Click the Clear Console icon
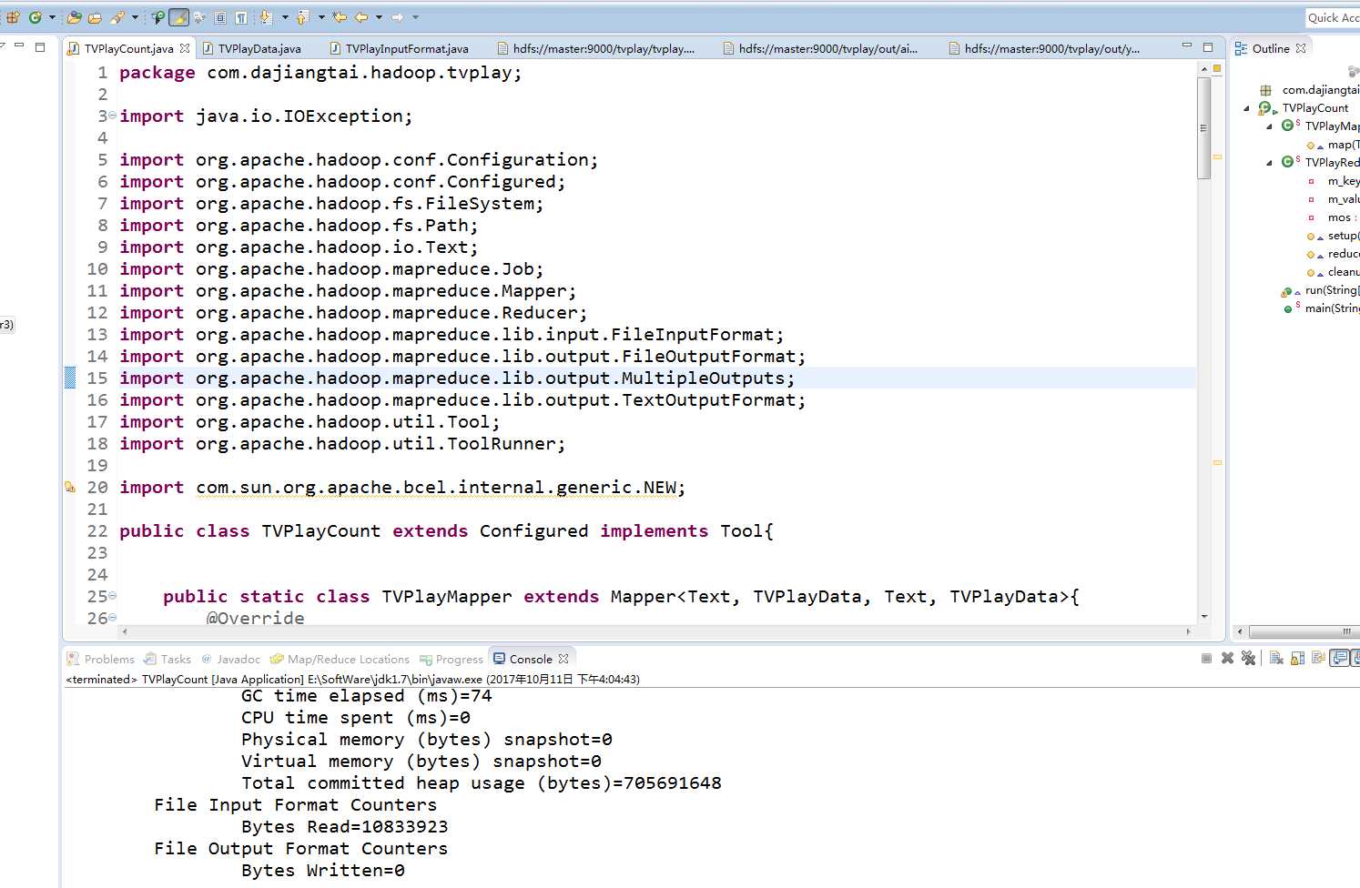Viewport: 1360px width, 888px height. pyautogui.click(x=1276, y=658)
